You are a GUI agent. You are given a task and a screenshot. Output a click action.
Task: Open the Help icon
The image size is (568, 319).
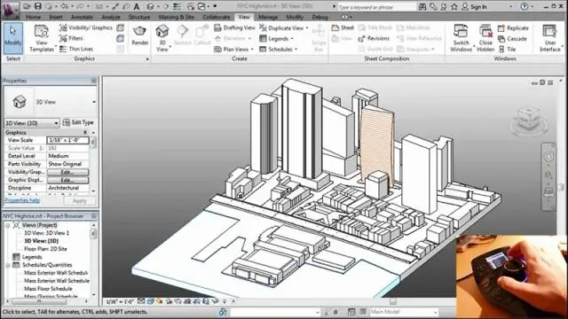pos(524,6)
